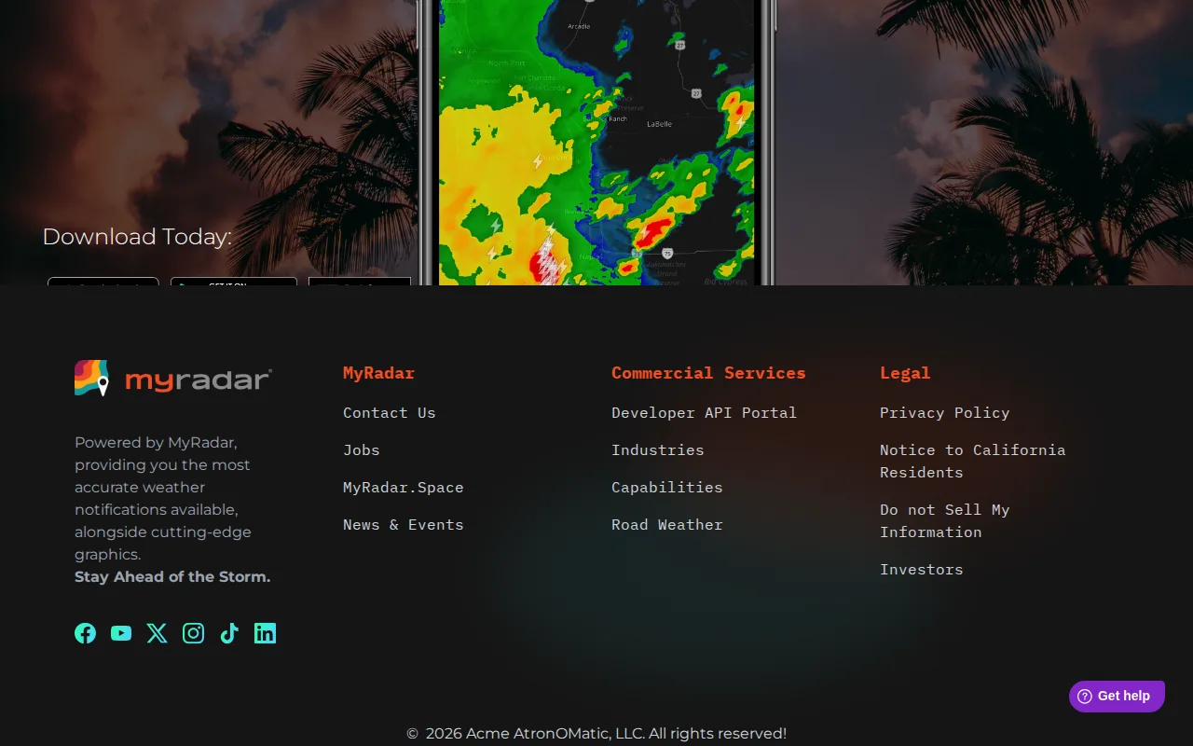The height and width of the screenshot is (746, 1193).
Task: Click the Get help chat button
Action: click(1117, 696)
